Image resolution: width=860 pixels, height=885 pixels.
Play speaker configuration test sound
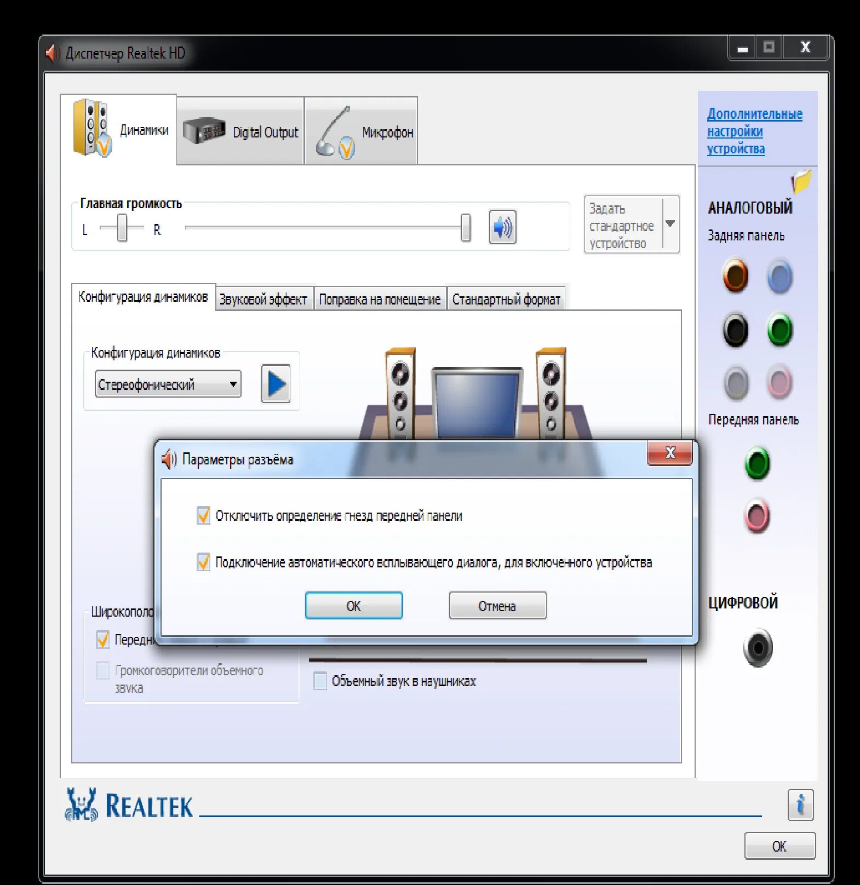(x=276, y=384)
